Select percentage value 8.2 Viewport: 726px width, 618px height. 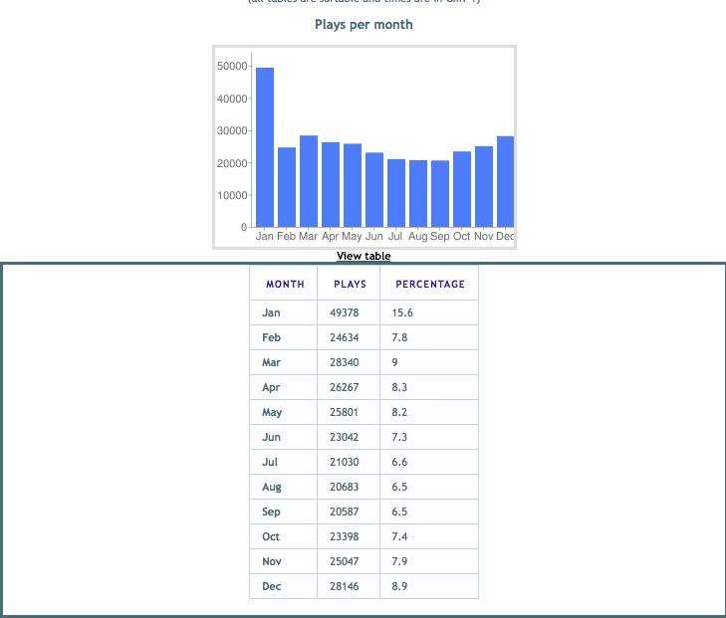[x=399, y=413]
